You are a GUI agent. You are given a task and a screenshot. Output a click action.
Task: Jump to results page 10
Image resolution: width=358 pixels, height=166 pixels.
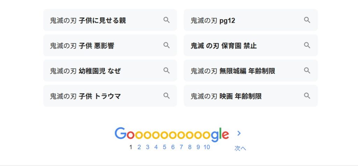(207, 147)
